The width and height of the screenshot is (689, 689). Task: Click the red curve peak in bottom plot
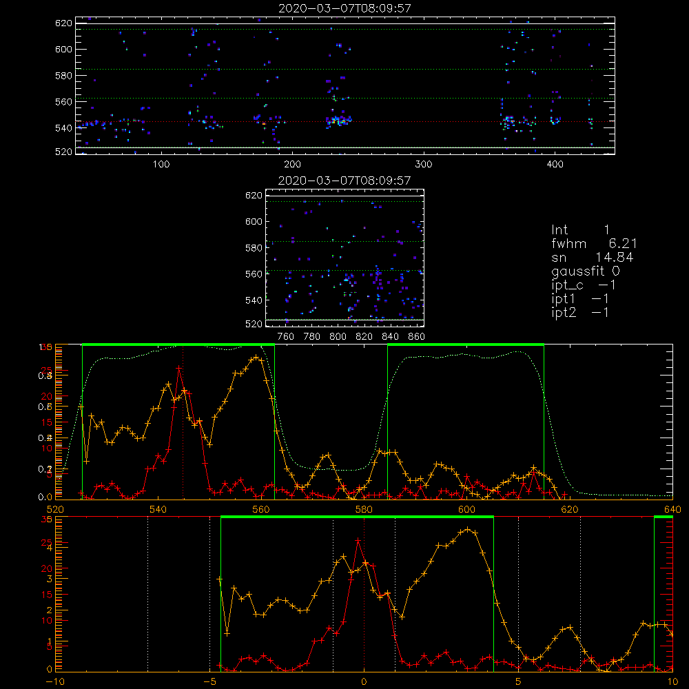click(x=358, y=540)
